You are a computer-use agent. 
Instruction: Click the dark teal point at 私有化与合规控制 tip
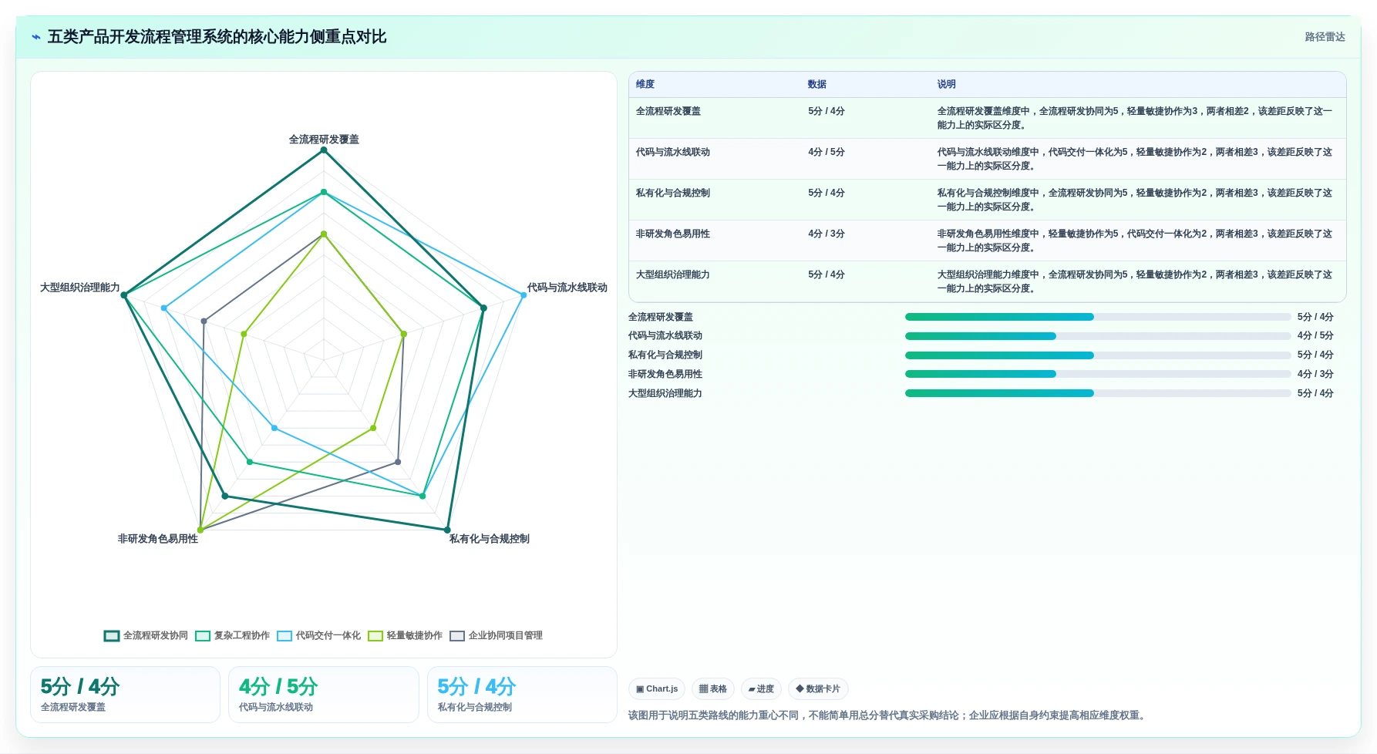(447, 530)
